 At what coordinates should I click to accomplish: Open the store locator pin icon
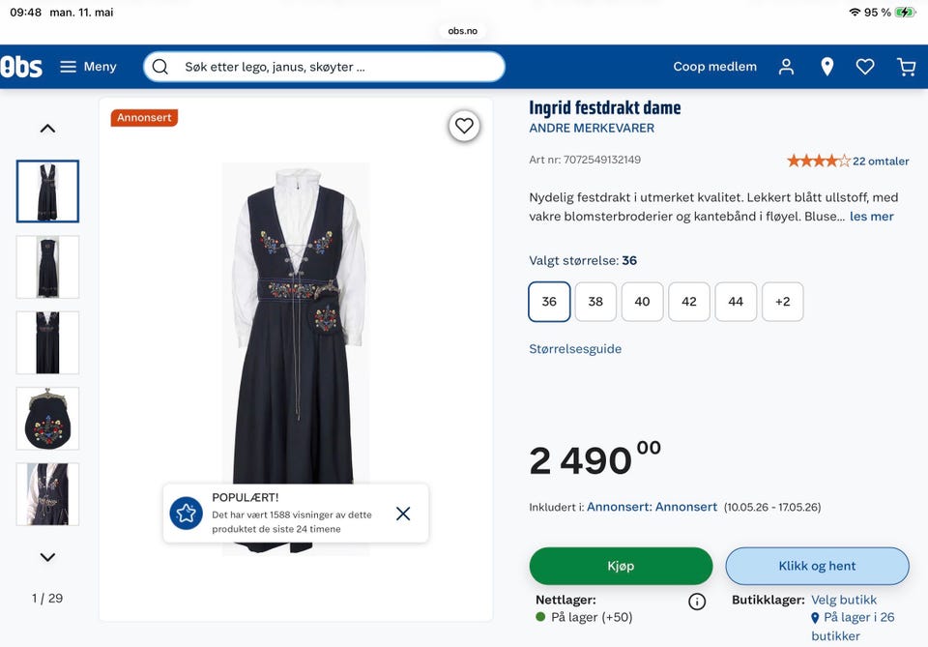point(826,67)
